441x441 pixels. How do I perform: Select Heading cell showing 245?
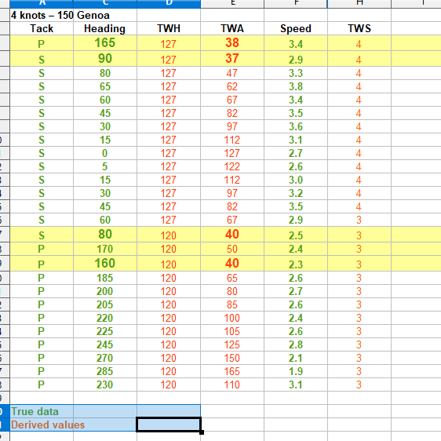click(105, 344)
